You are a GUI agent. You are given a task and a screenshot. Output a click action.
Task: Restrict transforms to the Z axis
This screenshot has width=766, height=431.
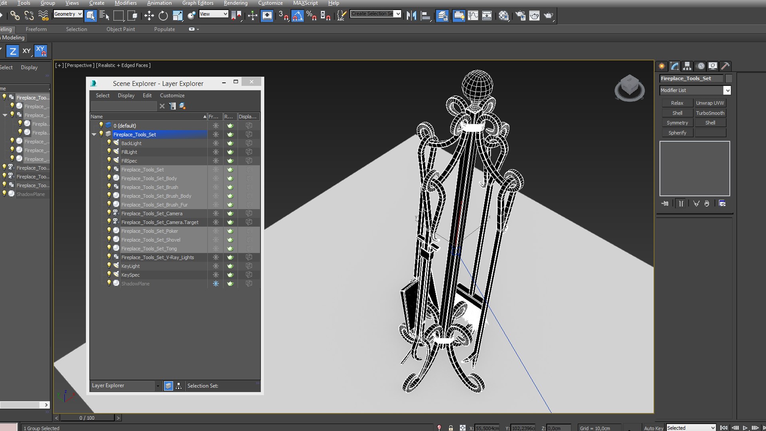[13, 51]
